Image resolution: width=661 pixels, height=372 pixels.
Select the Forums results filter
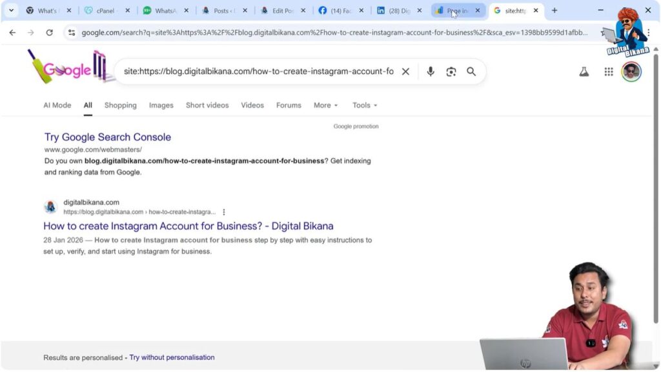coord(289,105)
